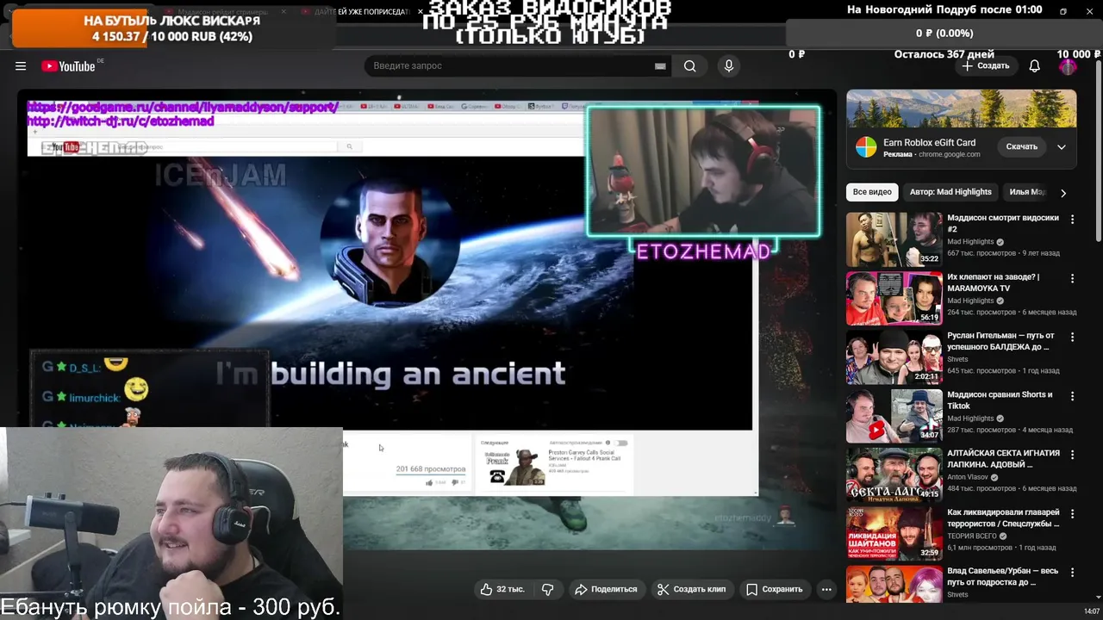Screen dimensions: 1103x620
Task: Select the 'Илья Мэд...' chip
Action: pyautogui.click(x=1027, y=192)
